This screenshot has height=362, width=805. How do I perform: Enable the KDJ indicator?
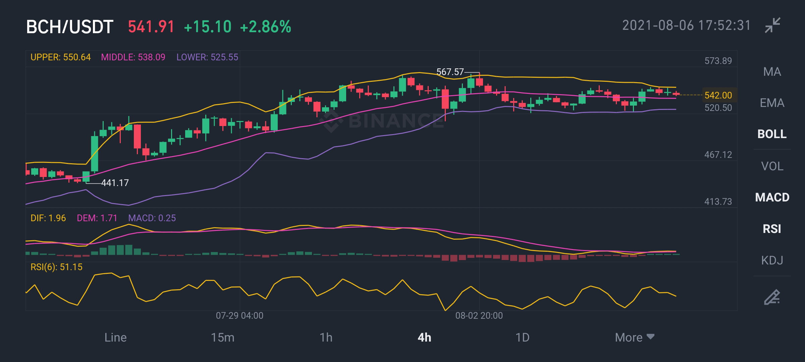[x=772, y=260]
